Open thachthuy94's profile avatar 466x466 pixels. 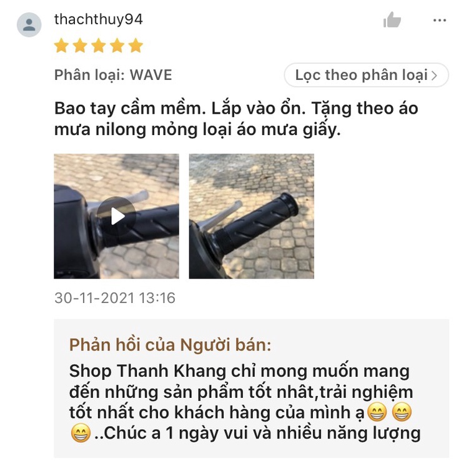click(x=29, y=24)
